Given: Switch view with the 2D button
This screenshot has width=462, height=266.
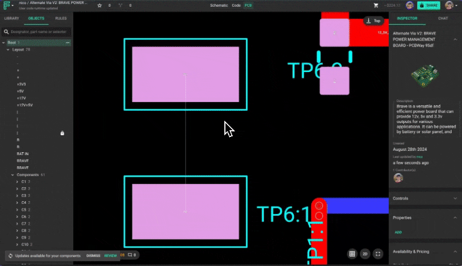Looking at the screenshot, I should (x=365, y=254).
